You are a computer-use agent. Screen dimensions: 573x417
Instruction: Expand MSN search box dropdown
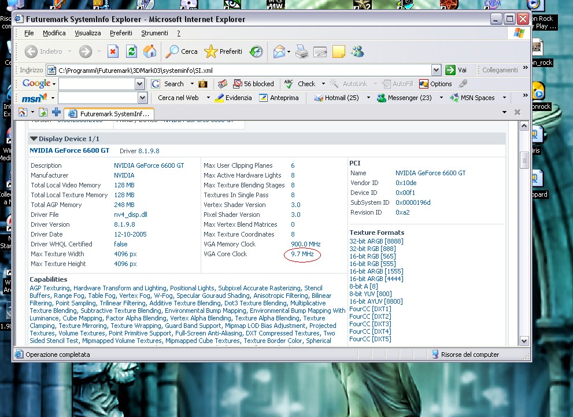(142, 98)
